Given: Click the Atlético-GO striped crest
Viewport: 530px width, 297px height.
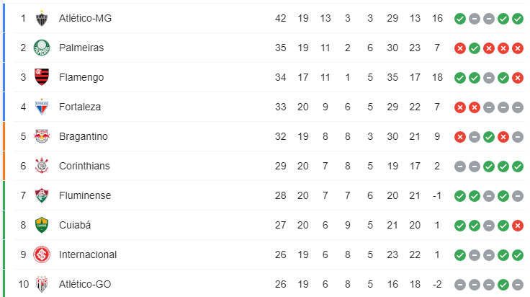Looking at the screenshot, I should pos(42,284).
